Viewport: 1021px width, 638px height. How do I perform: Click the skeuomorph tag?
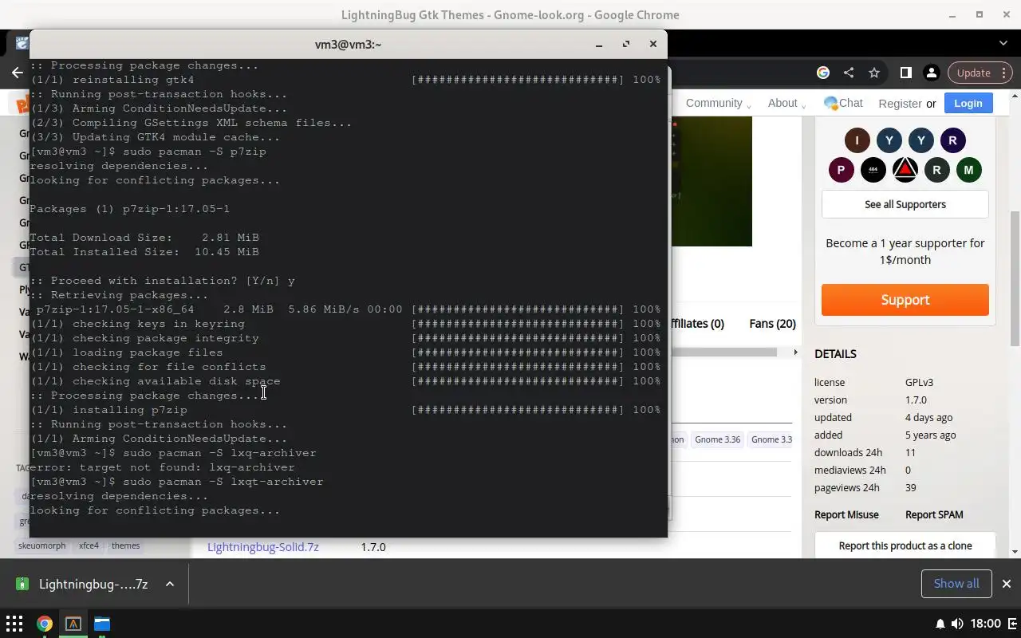coord(42,546)
